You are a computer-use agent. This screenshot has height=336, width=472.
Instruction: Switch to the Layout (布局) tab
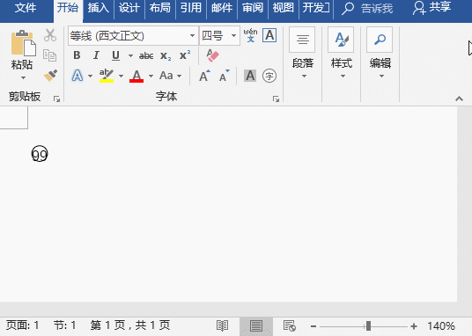pyautogui.click(x=160, y=8)
